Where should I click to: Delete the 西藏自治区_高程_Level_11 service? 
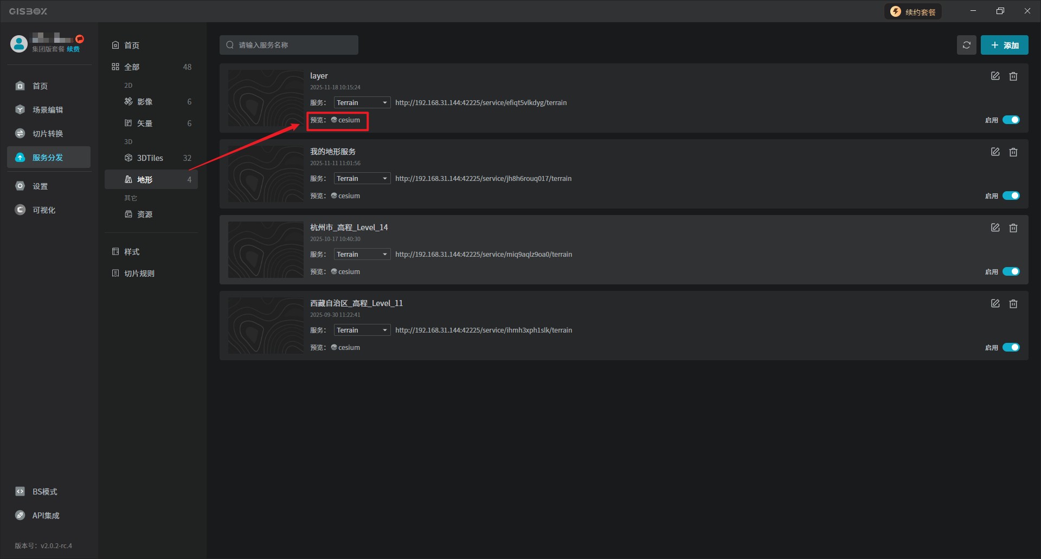click(1013, 304)
